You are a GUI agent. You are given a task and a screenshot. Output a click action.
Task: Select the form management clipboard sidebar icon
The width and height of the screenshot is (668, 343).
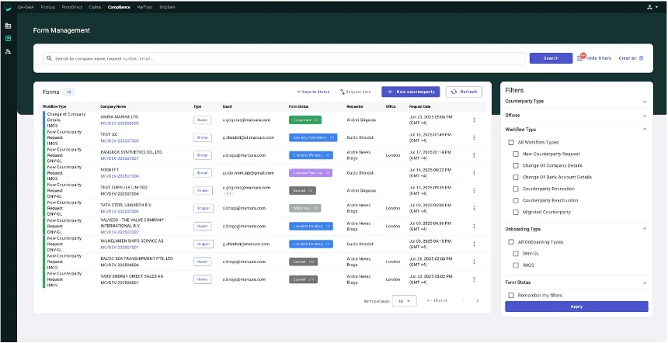tap(8, 38)
